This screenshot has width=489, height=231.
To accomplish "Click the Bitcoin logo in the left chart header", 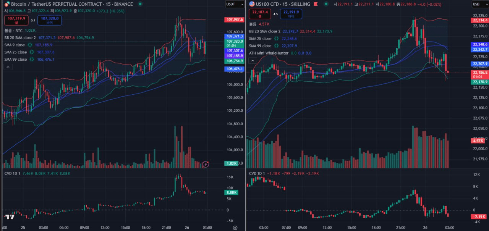I will pos(6,4).
